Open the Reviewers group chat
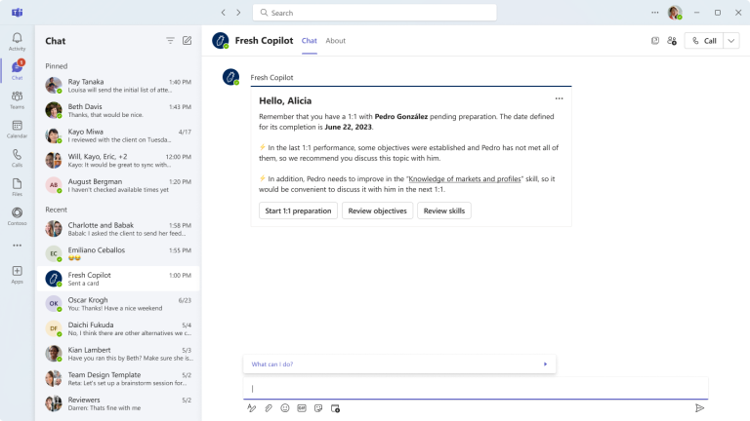This screenshot has width=750, height=421. click(118, 403)
